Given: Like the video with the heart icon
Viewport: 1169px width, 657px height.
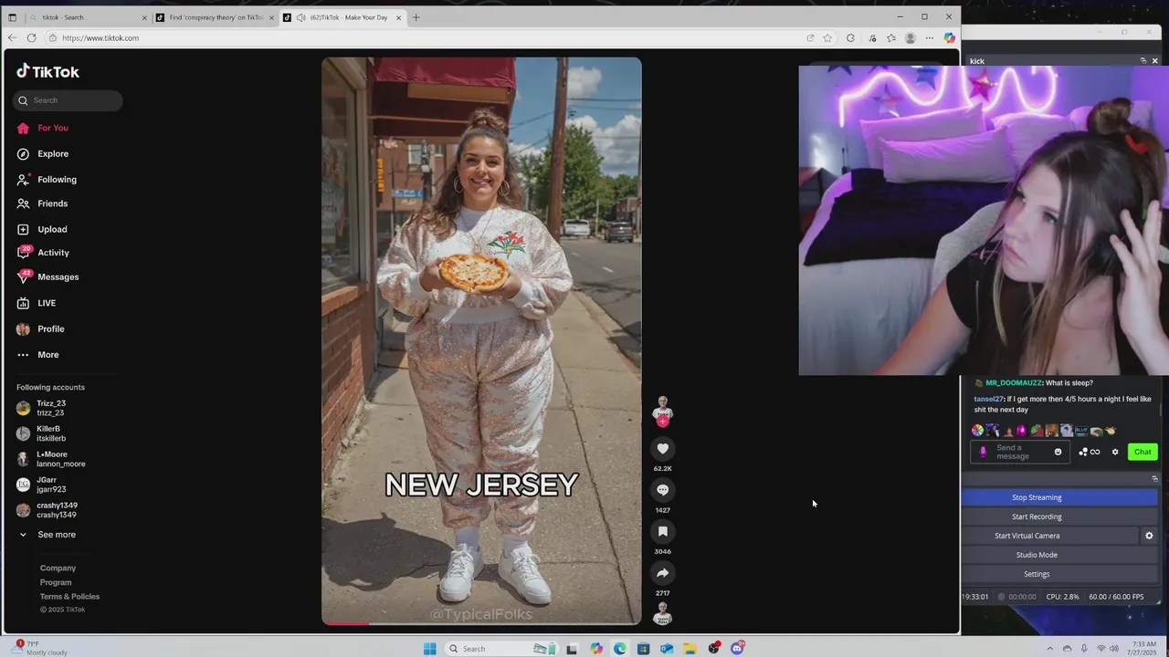Looking at the screenshot, I should point(663,448).
